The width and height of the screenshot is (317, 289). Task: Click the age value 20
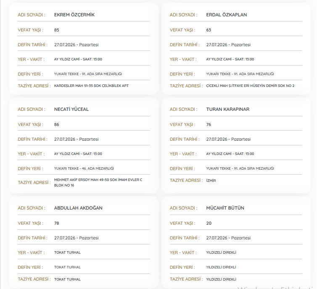tap(209, 223)
